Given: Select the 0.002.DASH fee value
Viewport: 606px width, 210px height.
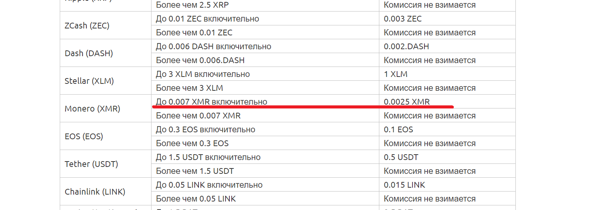Looking at the screenshot, I should coord(406,46).
